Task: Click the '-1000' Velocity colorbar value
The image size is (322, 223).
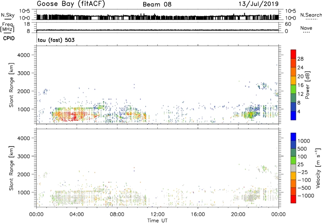Action: tap(305, 196)
